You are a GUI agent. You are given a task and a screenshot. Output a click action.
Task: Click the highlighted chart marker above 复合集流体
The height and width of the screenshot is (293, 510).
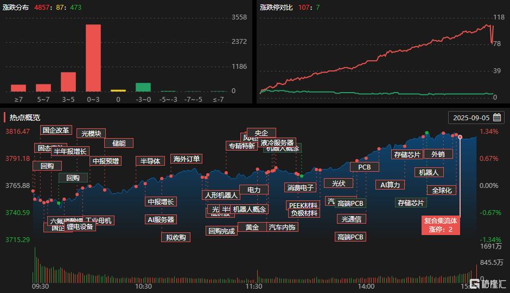tap(460, 137)
